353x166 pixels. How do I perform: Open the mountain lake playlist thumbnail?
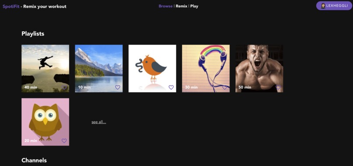[99, 69]
